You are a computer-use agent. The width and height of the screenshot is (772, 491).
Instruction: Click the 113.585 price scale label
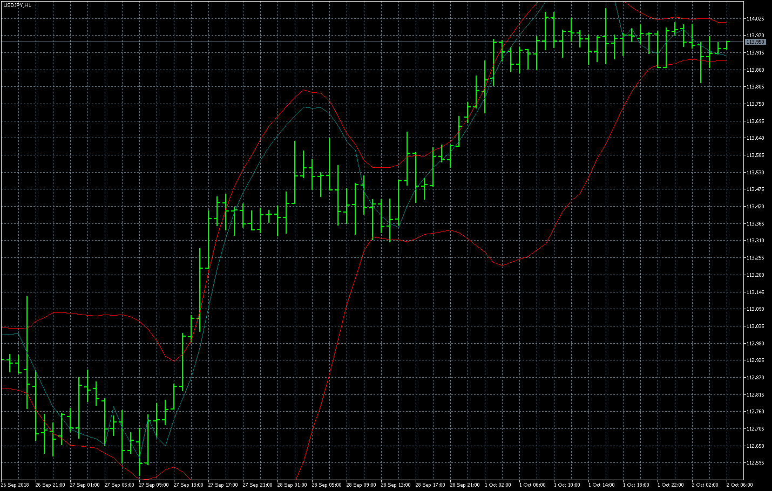[755, 155]
